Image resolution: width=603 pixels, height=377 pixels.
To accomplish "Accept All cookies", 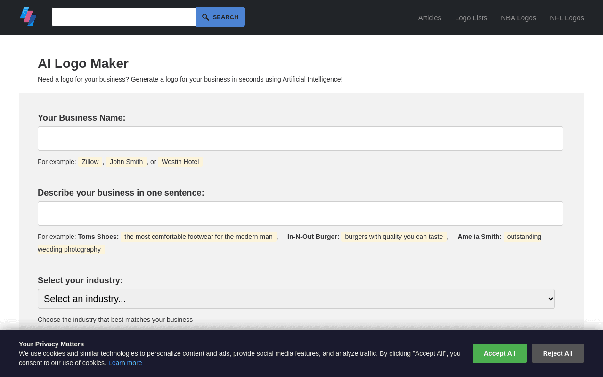I will pos(500,353).
